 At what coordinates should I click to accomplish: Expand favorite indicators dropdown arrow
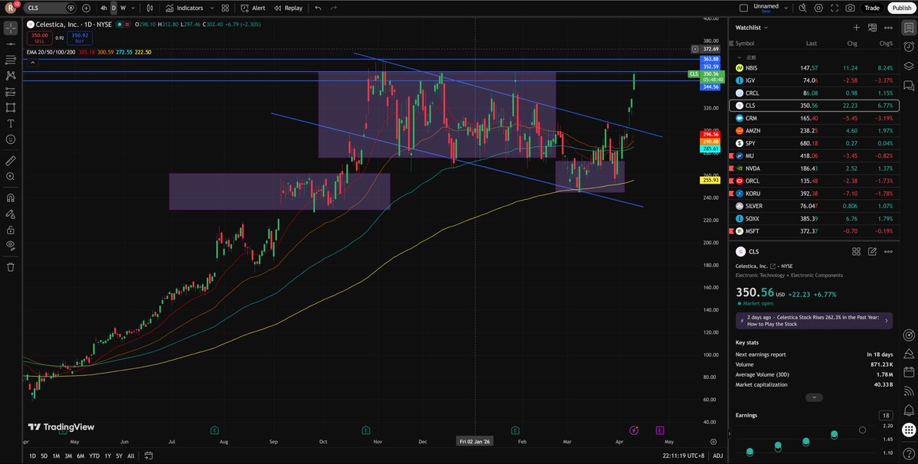[x=211, y=8]
